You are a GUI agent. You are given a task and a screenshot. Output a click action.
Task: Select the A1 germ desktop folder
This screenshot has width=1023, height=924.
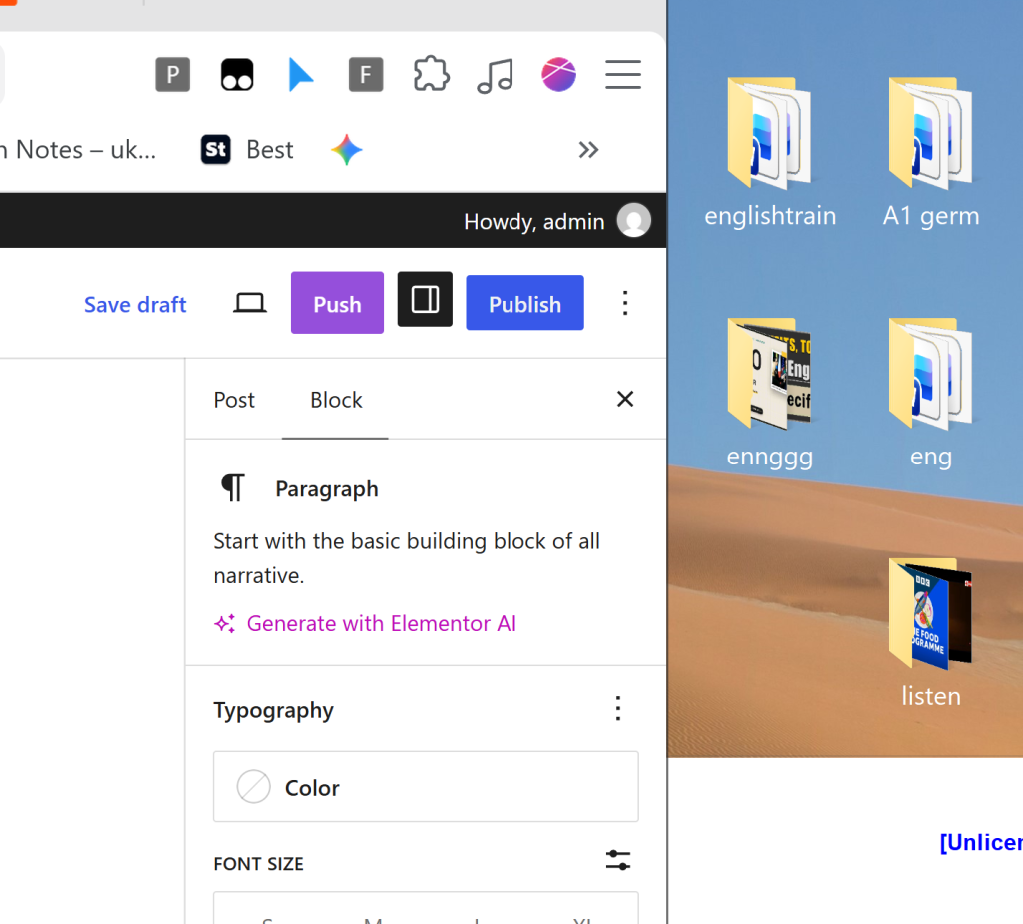[931, 154]
